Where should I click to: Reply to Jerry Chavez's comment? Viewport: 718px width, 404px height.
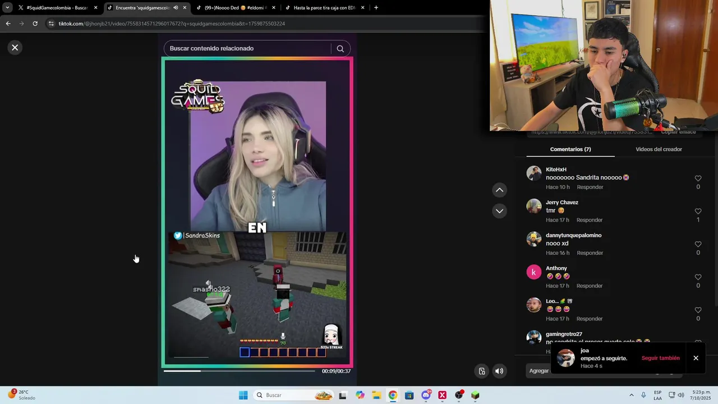(590, 220)
